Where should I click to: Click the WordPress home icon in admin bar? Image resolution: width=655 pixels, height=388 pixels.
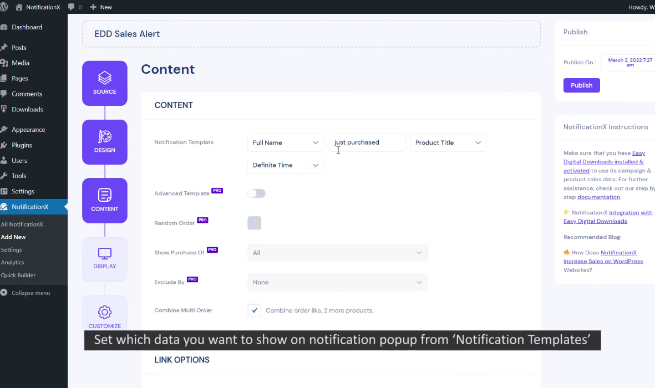pos(19,7)
